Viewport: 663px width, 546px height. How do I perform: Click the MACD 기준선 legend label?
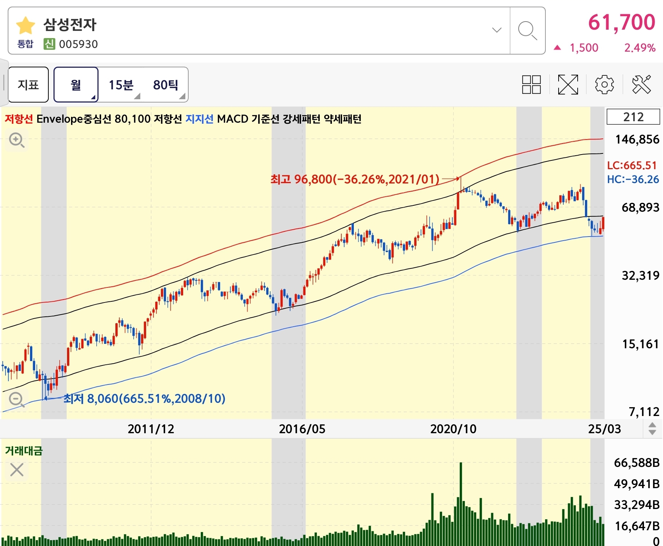248,119
